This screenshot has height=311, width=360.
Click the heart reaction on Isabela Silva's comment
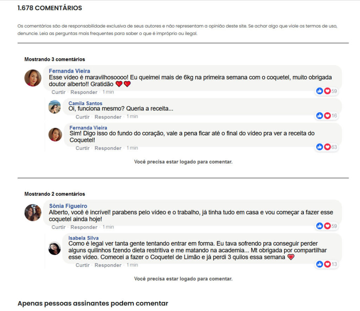(x=327, y=264)
